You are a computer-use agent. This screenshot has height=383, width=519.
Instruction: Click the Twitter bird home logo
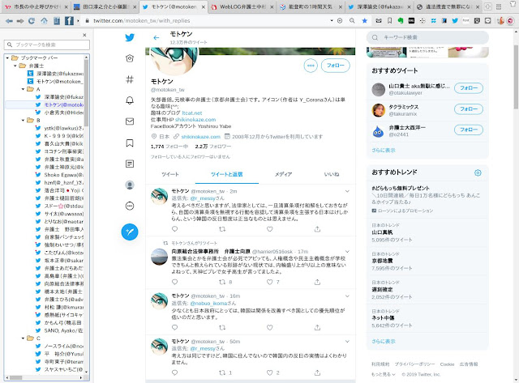(x=130, y=37)
